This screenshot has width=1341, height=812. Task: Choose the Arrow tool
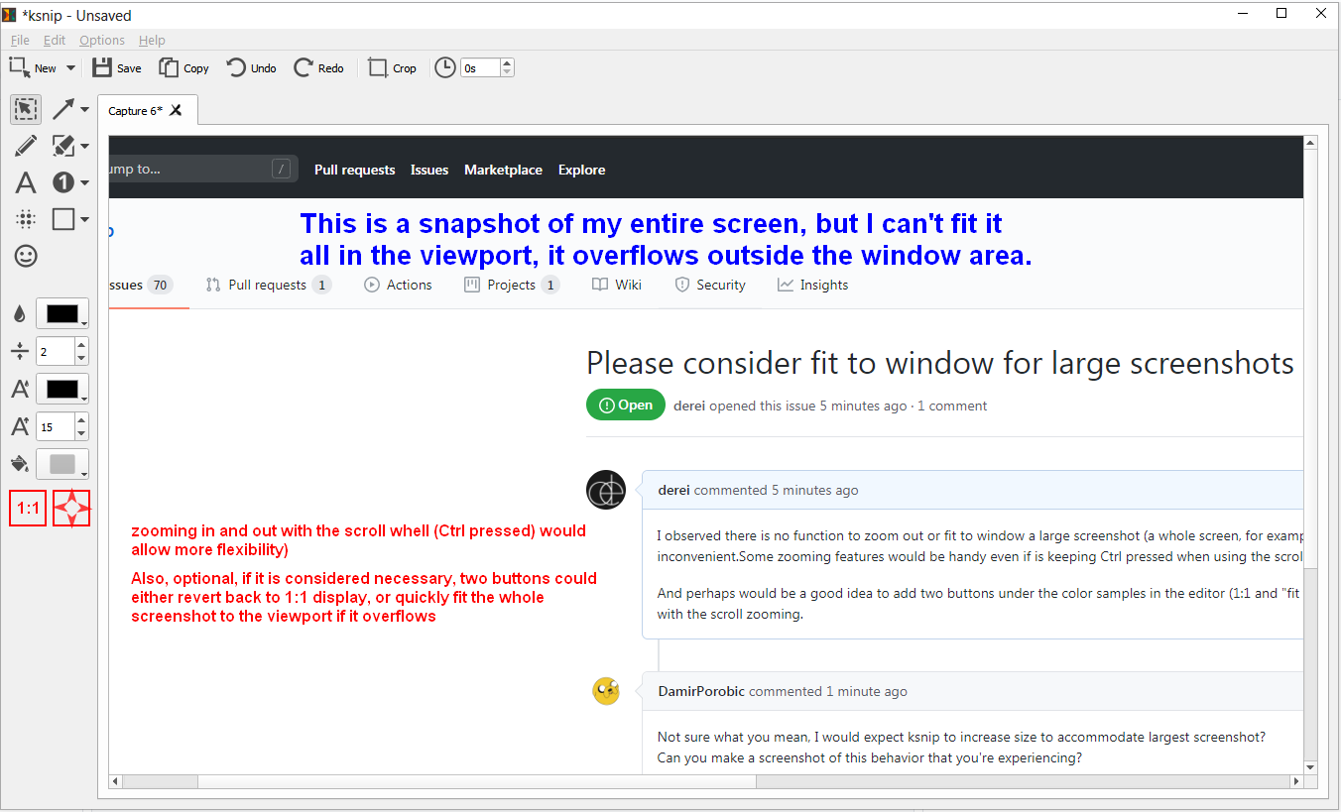coord(63,109)
